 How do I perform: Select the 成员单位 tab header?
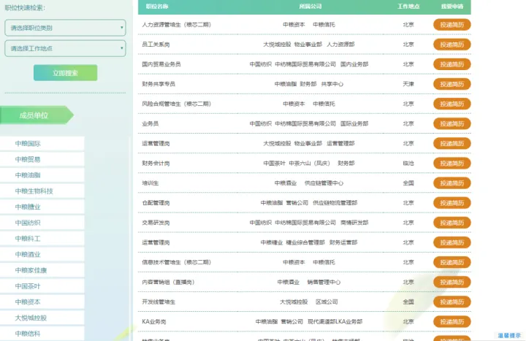coord(37,115)
